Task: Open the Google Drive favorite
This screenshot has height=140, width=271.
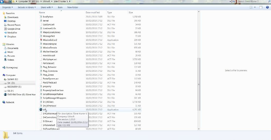Action: (x=14, y=29)
